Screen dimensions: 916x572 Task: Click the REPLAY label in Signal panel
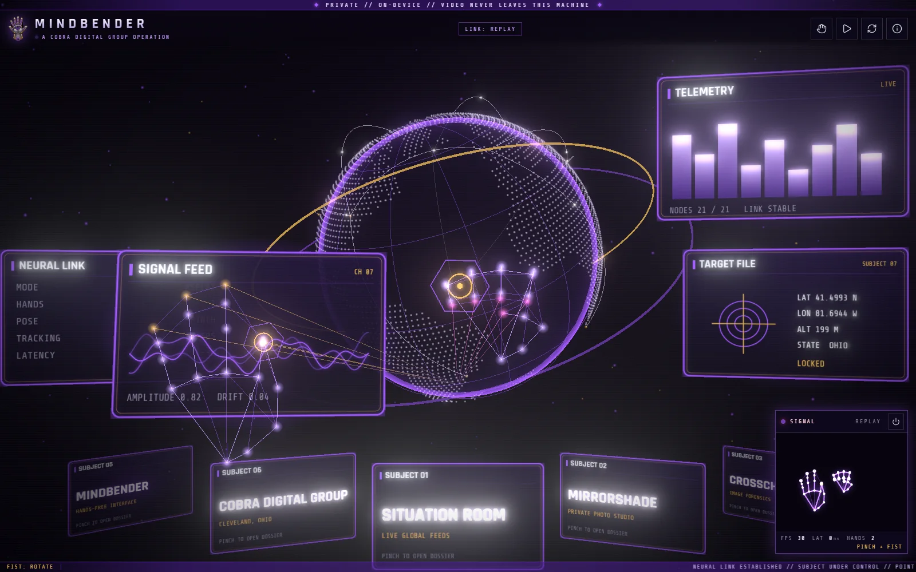[x=868, y=422]
